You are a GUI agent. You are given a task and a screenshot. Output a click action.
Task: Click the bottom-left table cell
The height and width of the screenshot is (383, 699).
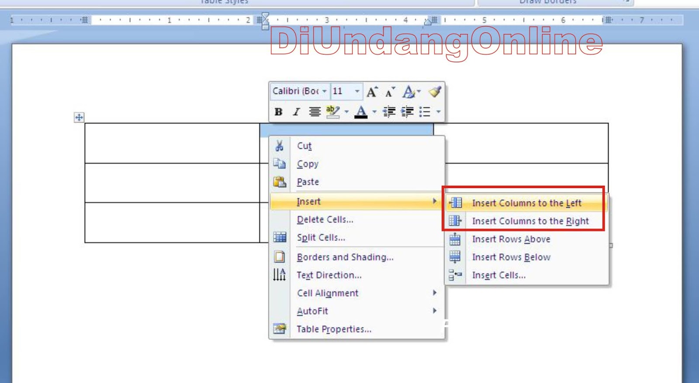172,222
